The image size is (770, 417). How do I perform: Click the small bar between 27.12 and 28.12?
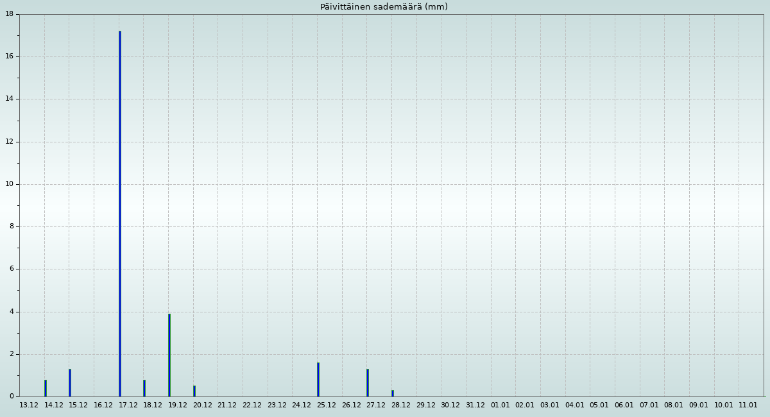[393, 393]
